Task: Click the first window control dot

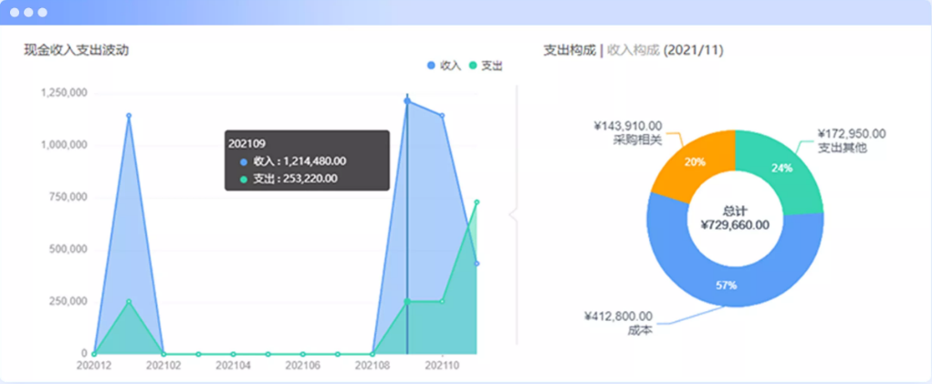Action: point(15,13)
